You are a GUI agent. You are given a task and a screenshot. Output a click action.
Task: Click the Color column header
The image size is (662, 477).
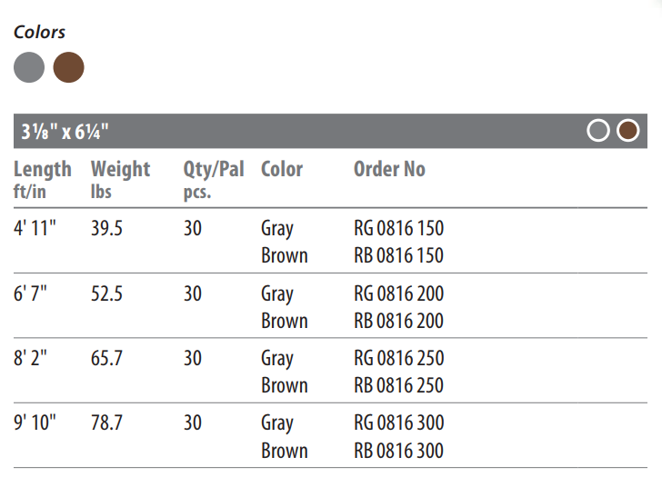282,169
